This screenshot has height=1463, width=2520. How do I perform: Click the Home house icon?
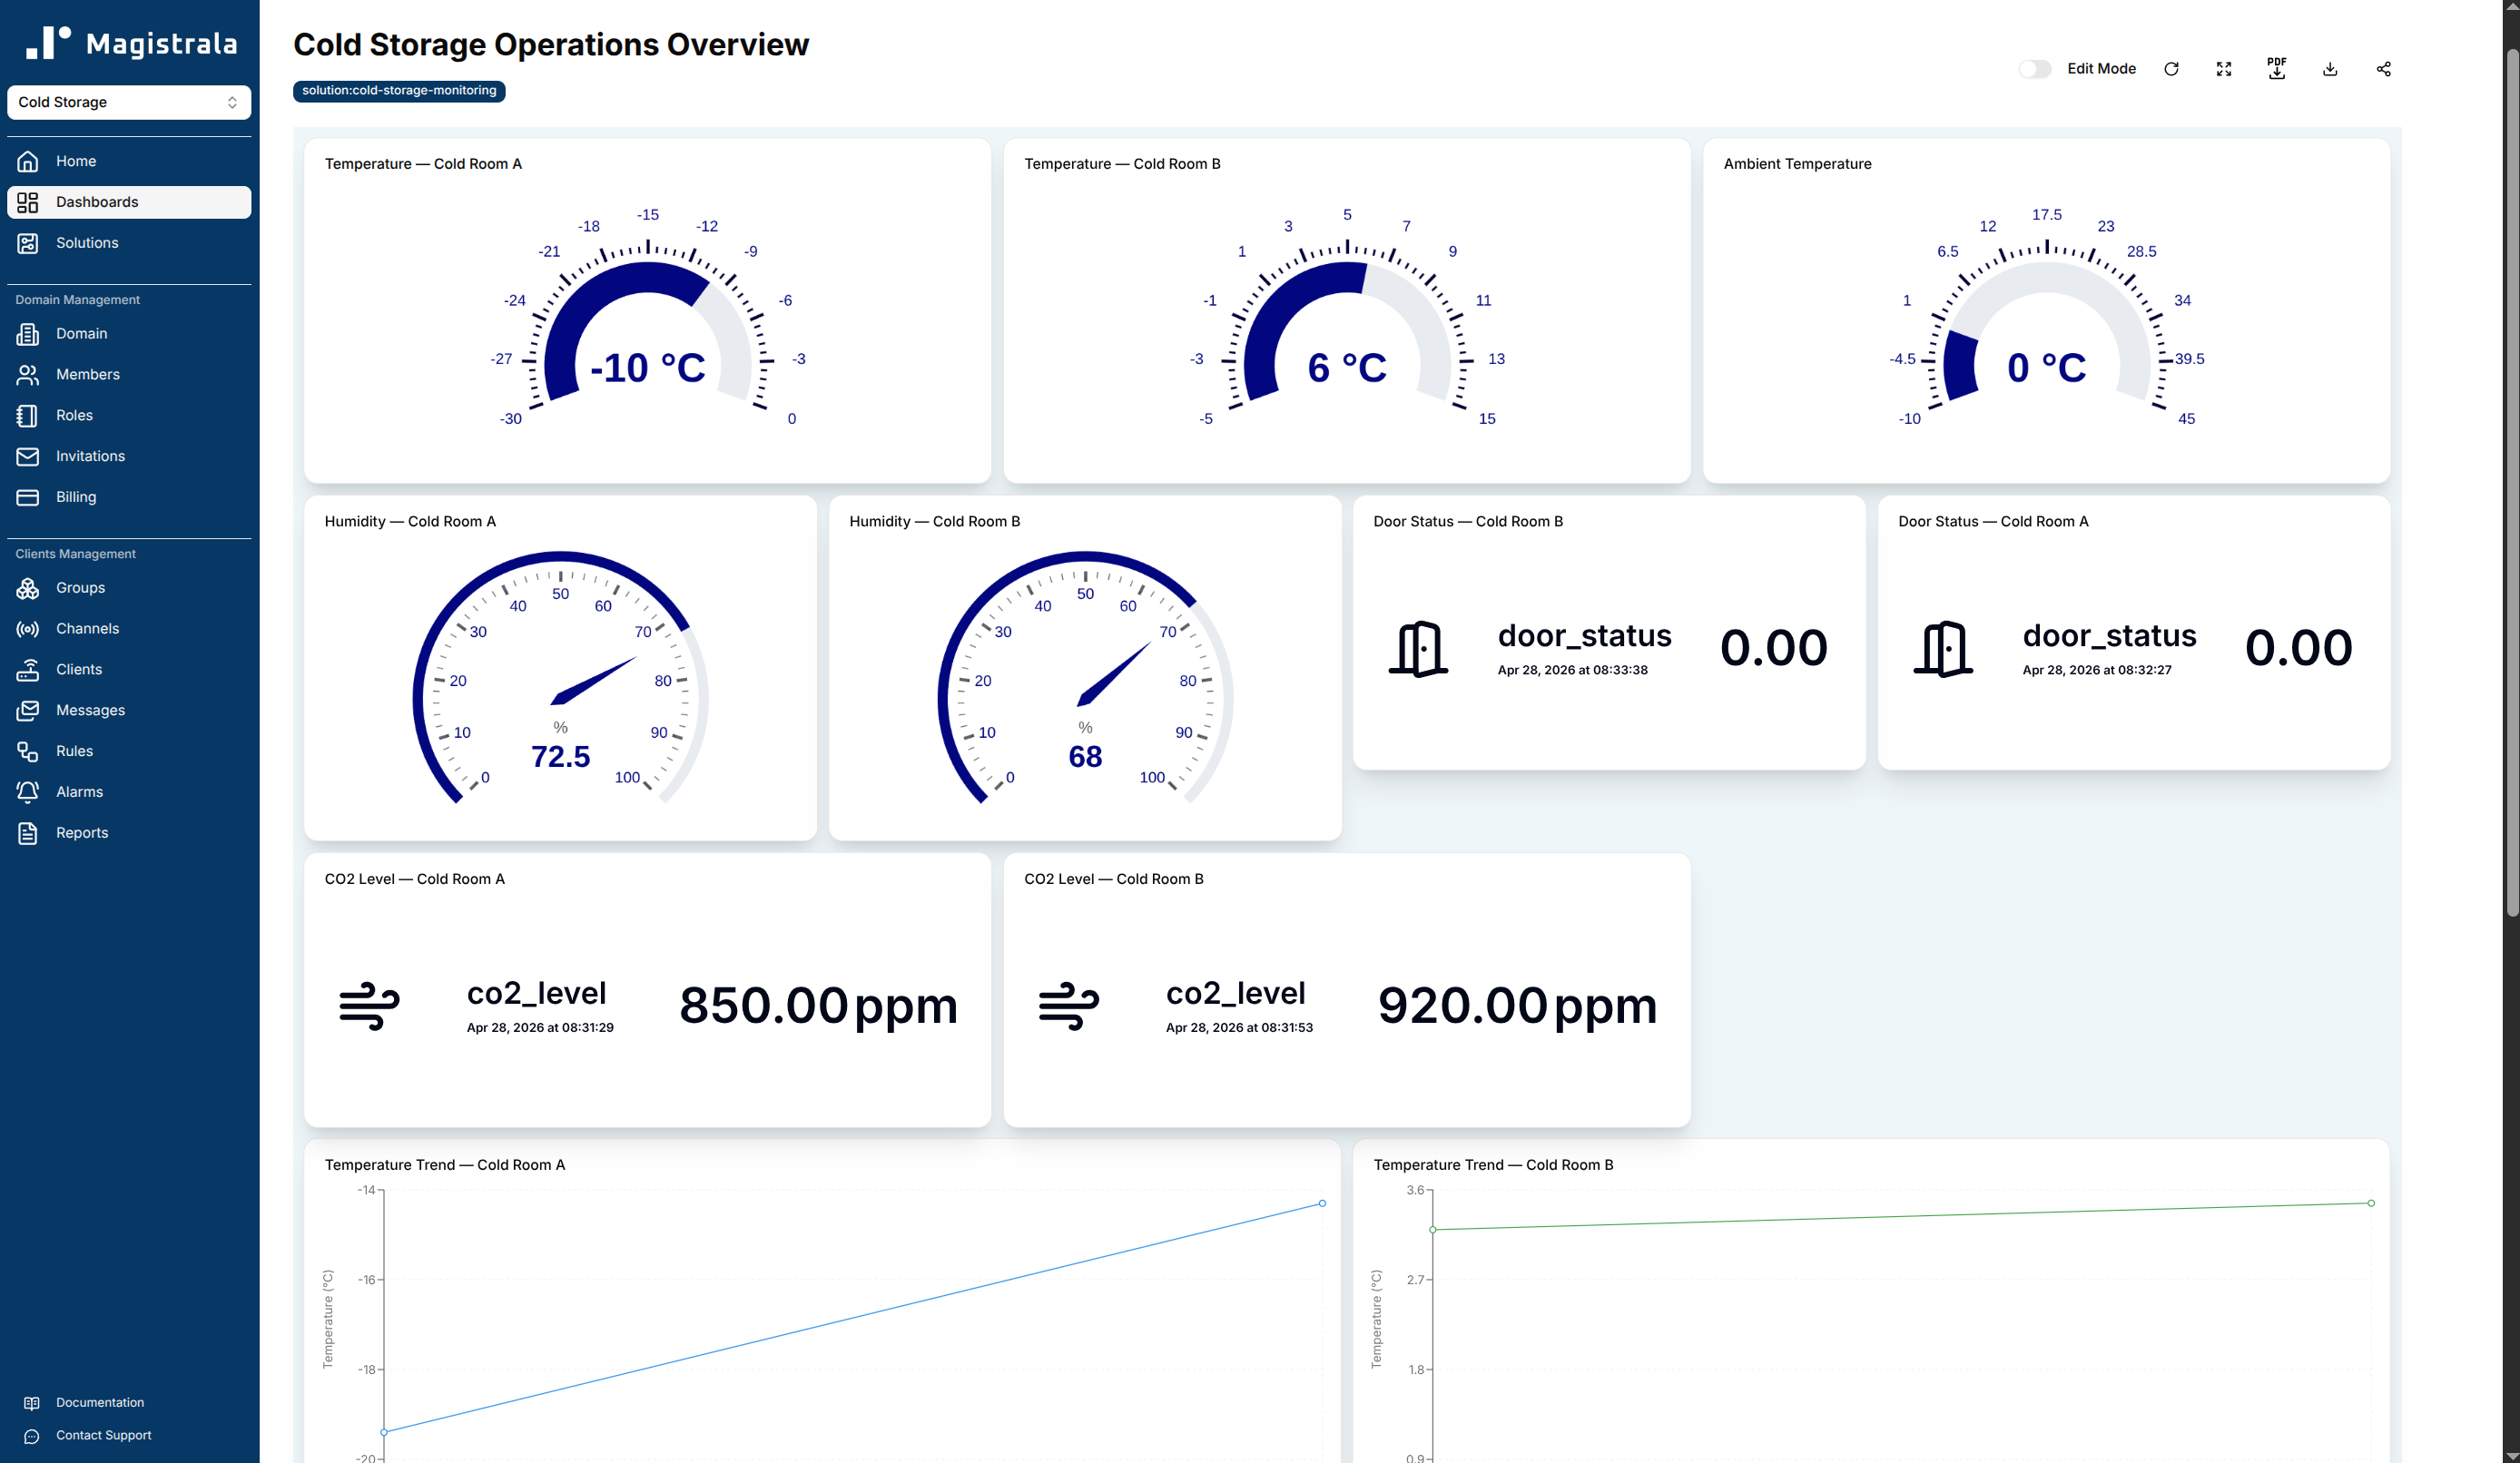pos(28,161)
